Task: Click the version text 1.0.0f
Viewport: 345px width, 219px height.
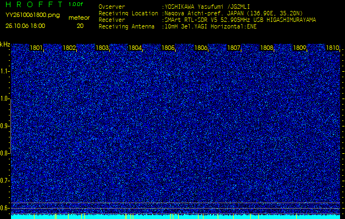Action: (76, 4)
